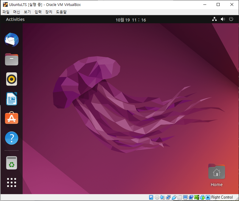
Task: Click the display settings status icon
Action: 185,197
